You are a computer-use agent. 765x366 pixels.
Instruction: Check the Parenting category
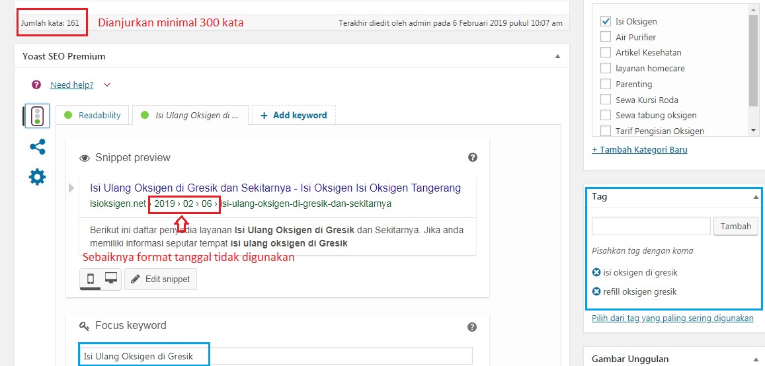(606, 84)
